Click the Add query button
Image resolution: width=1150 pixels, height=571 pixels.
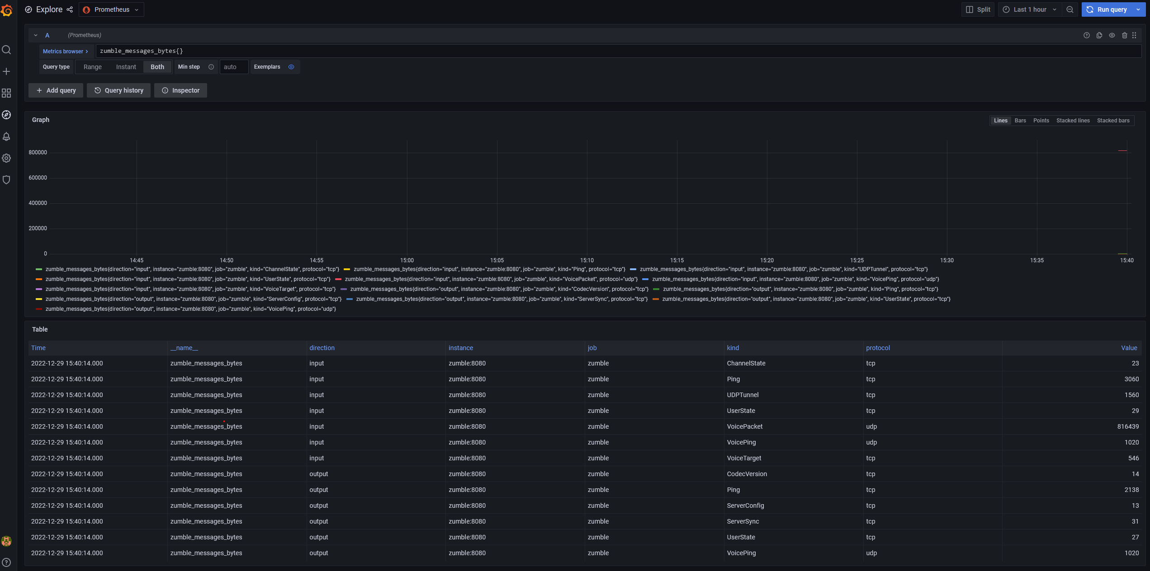pyautogui.click(x=56, y=90)
